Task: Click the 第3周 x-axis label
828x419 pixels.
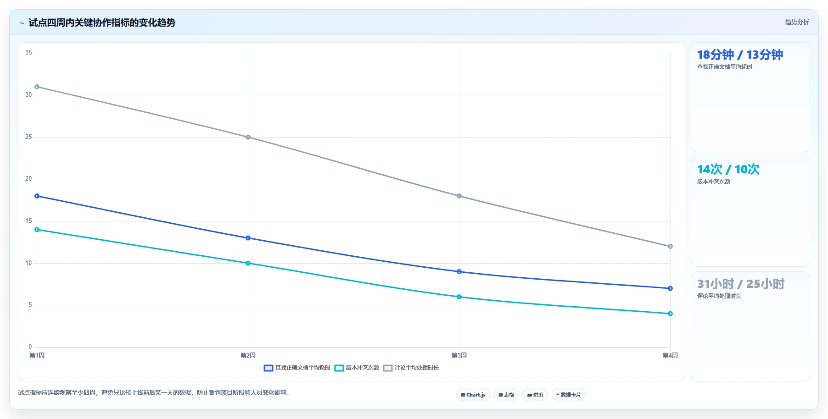Action: (459, 355)
